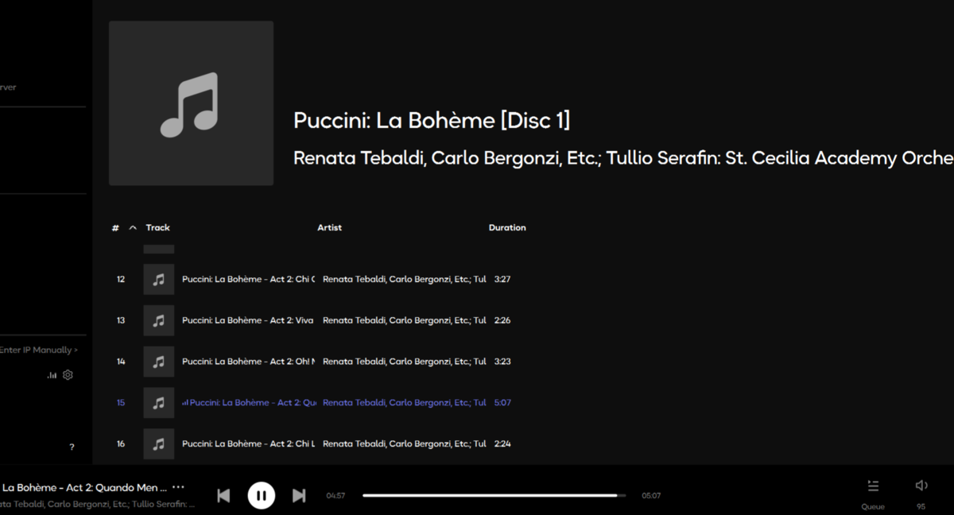Click the signal bars icon beside gear
This screenshot has width=954, height=515.
(x=52, y=375)
